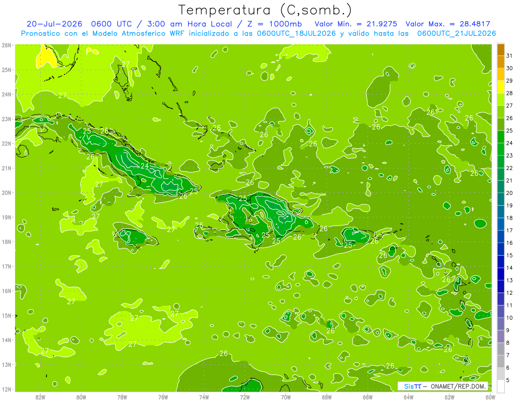Click the "26N" latitude axis label
The width and height of the screenshot is (521, 403).
click(6, 45)
